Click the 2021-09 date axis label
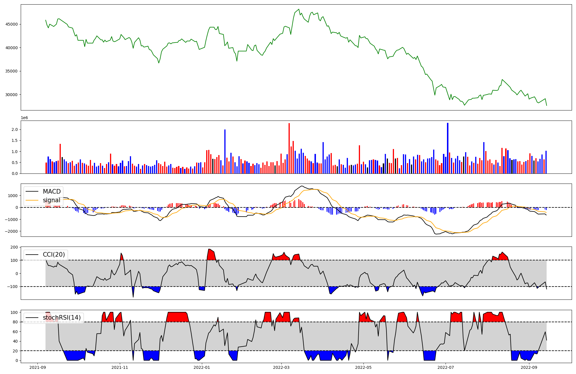 (x=37, y=367)
